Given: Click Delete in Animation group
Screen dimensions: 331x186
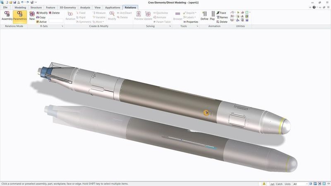Looking at the screenshot, I should (x=222, y=22).
